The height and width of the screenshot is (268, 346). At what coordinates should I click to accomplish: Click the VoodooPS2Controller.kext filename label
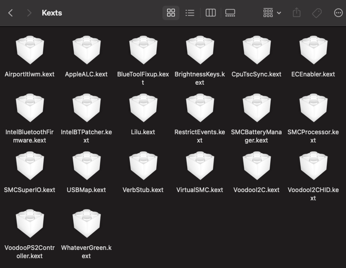(x=29, y=252)
